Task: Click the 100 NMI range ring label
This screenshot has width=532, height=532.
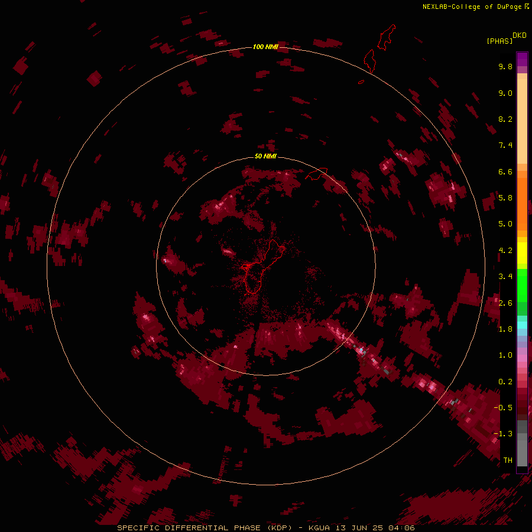Action: point(265,47)
